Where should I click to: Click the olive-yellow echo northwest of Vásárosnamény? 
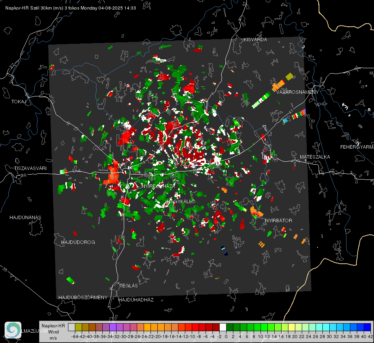click(x=289, y=76)
